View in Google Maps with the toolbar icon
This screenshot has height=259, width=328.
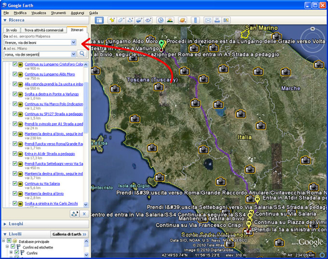(x=226, y=21)
